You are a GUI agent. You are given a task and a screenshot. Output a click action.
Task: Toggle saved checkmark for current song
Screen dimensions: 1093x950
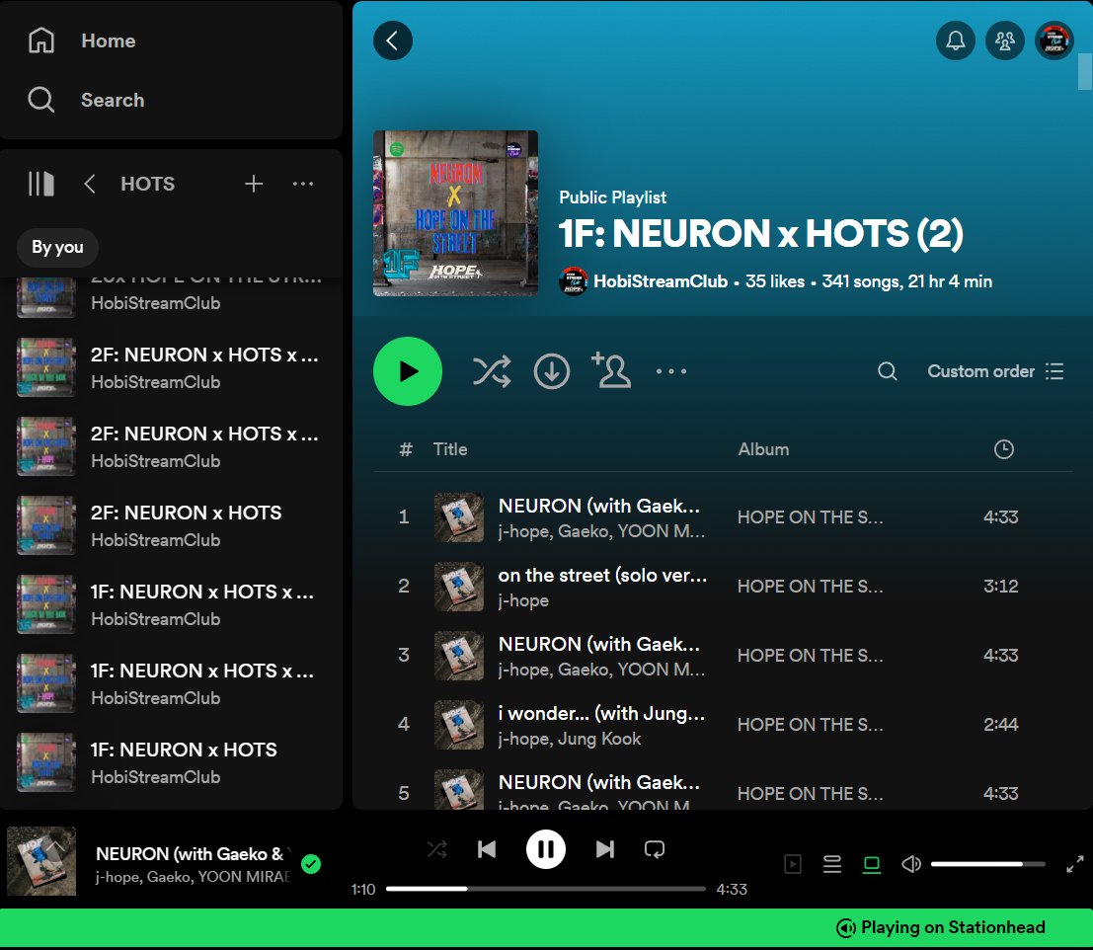pos(311,864)
